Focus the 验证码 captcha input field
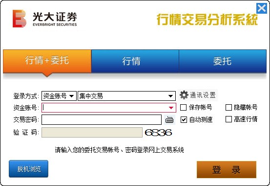270x186 pixels. [x=92, y=133]
